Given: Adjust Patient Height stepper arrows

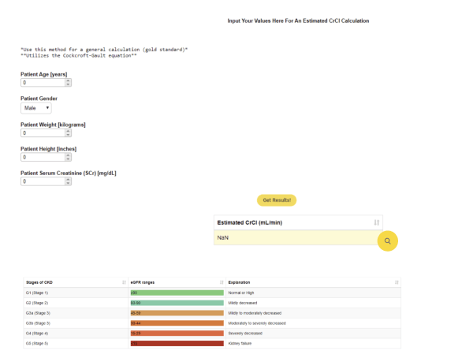Looking at the screenshot, I should (x=68, y=157).
